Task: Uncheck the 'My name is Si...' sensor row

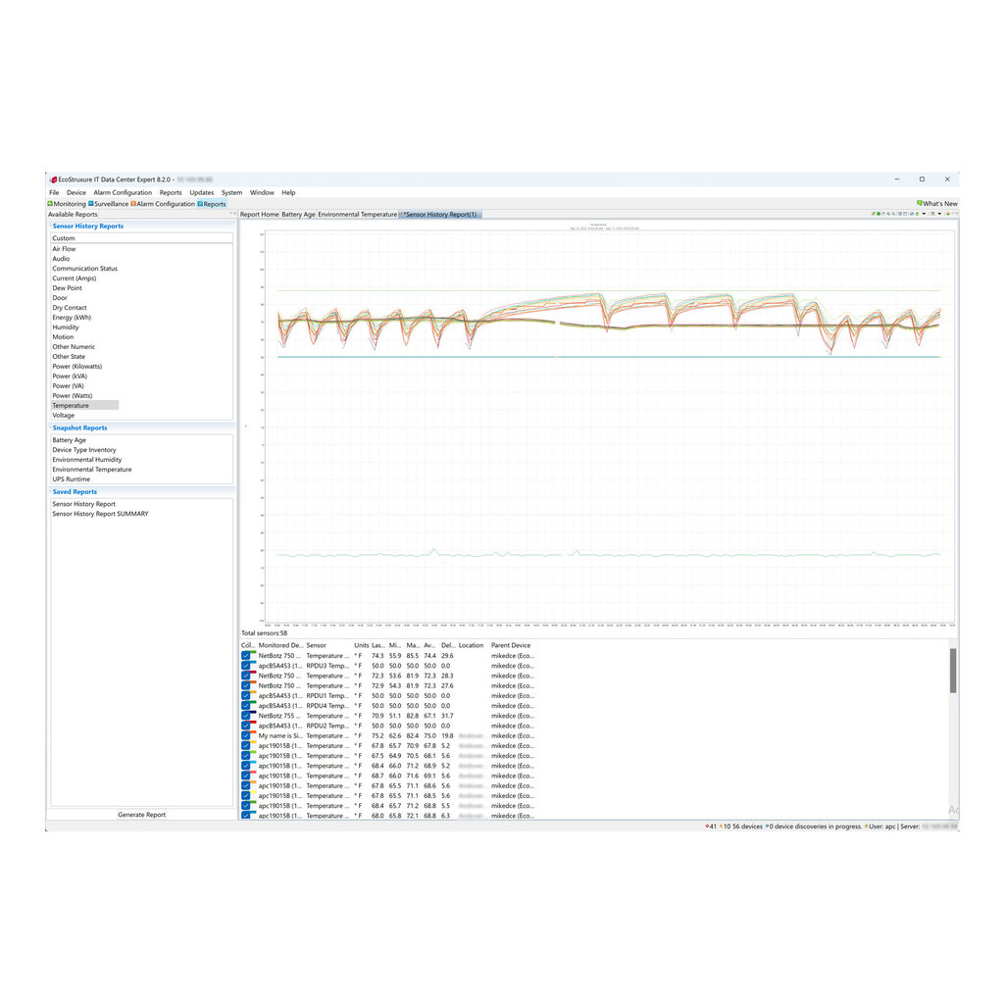Action: (x=246, y=735)
